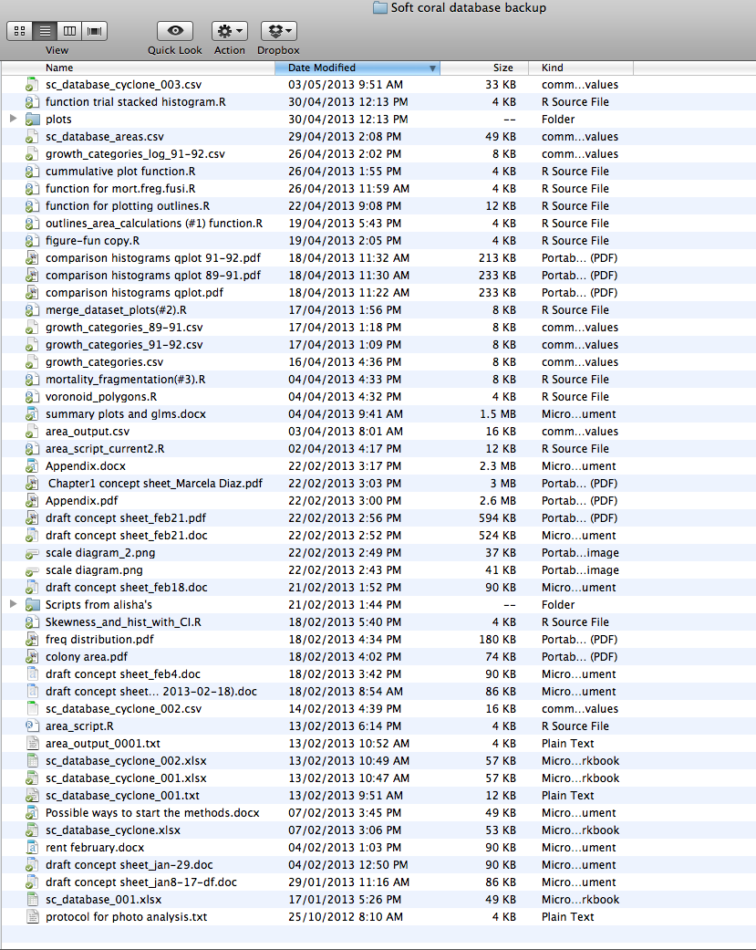Sort by the Kind column header
The height and width of the screenshot is (950, 756).
coord(581,68)
